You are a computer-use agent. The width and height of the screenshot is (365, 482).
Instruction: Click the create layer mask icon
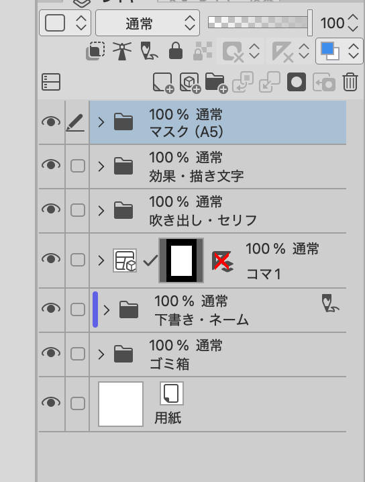pyautogui.click(x=297, y=82)
